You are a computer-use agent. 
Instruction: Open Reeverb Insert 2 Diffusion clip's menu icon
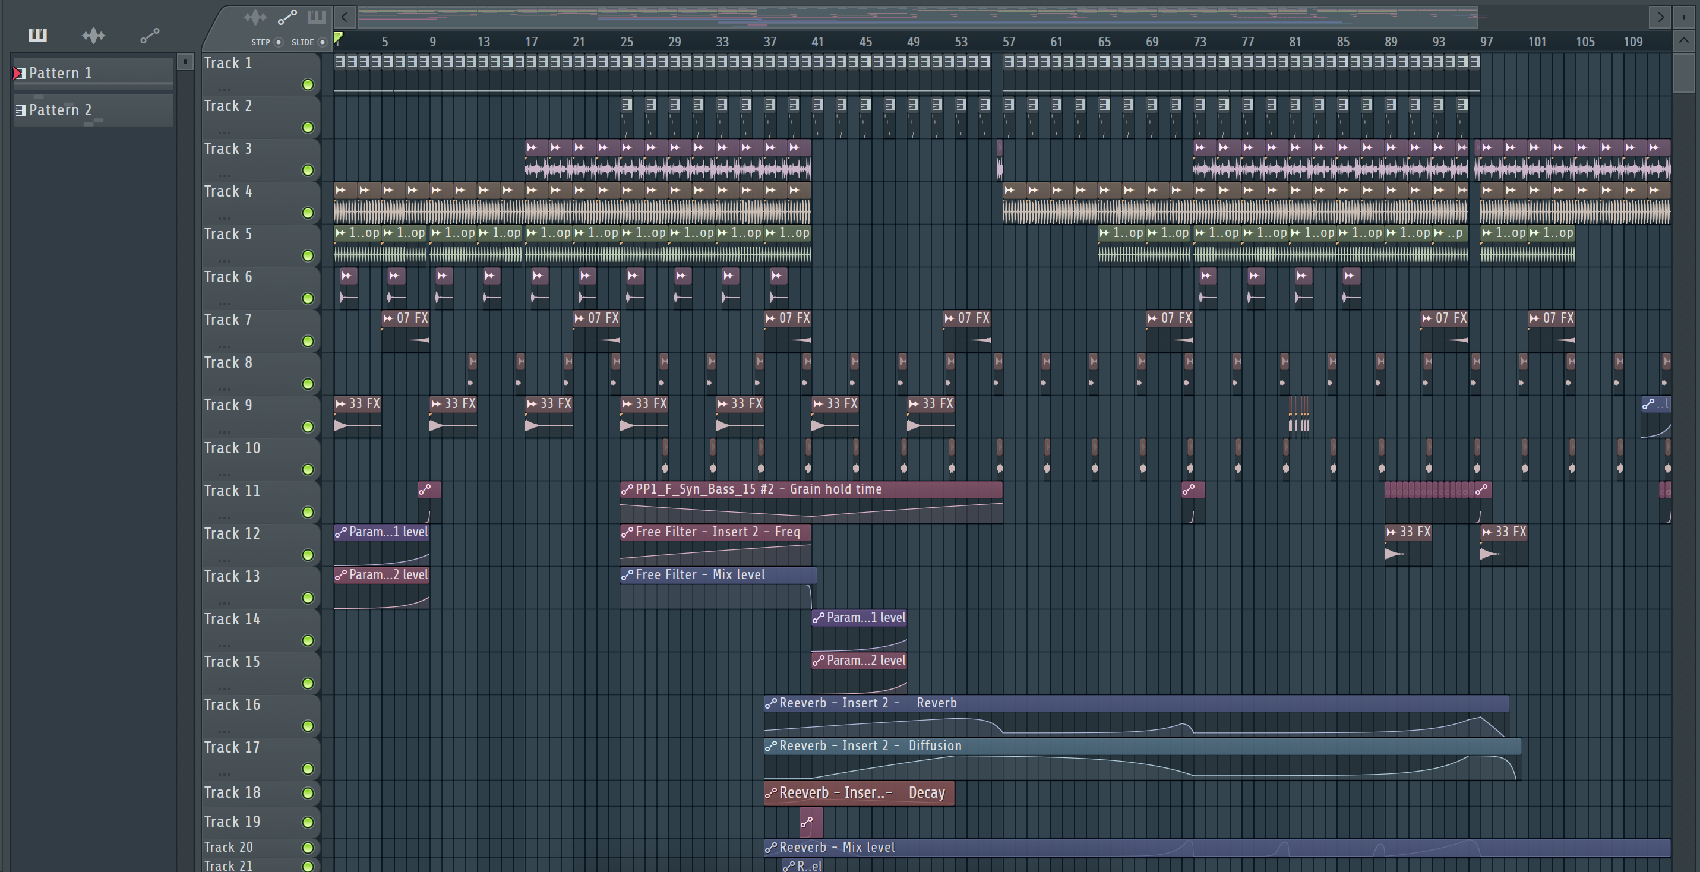[x=771, y=747]
